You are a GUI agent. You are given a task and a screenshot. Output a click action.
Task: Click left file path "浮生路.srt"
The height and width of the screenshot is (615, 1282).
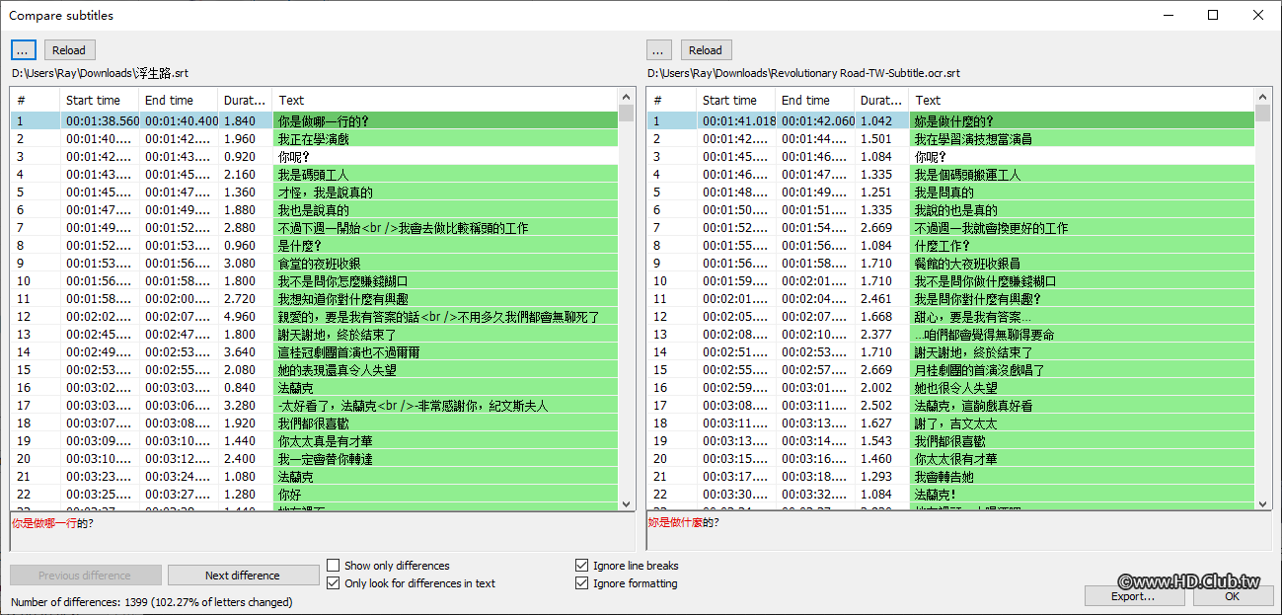[100, 73]
